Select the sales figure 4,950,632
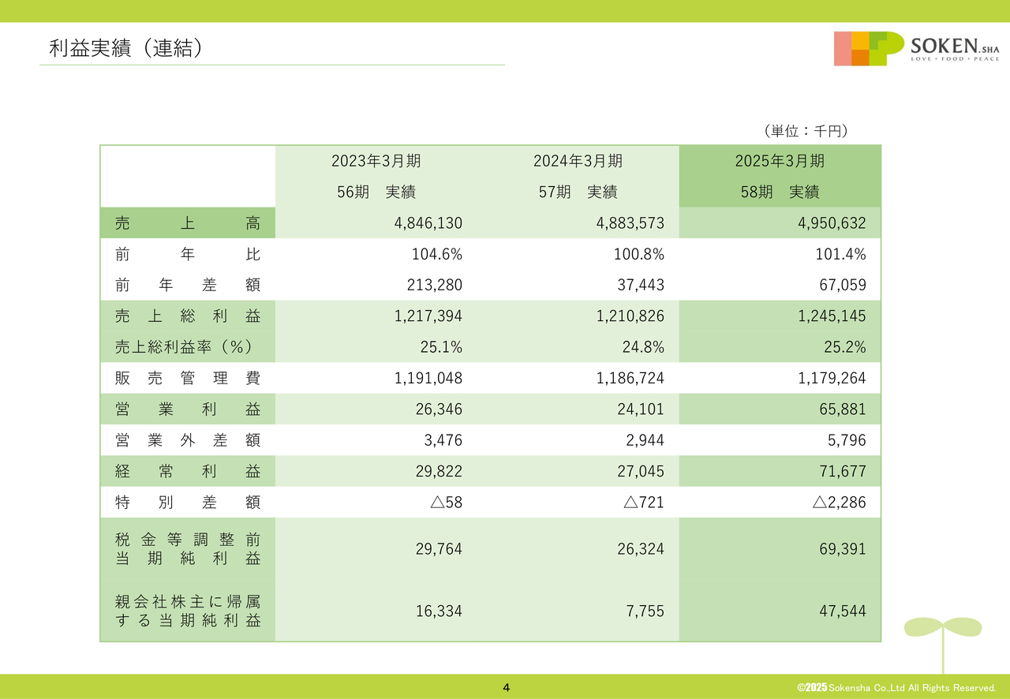Viewport: 1010px width, 699px height. [832, 222]
